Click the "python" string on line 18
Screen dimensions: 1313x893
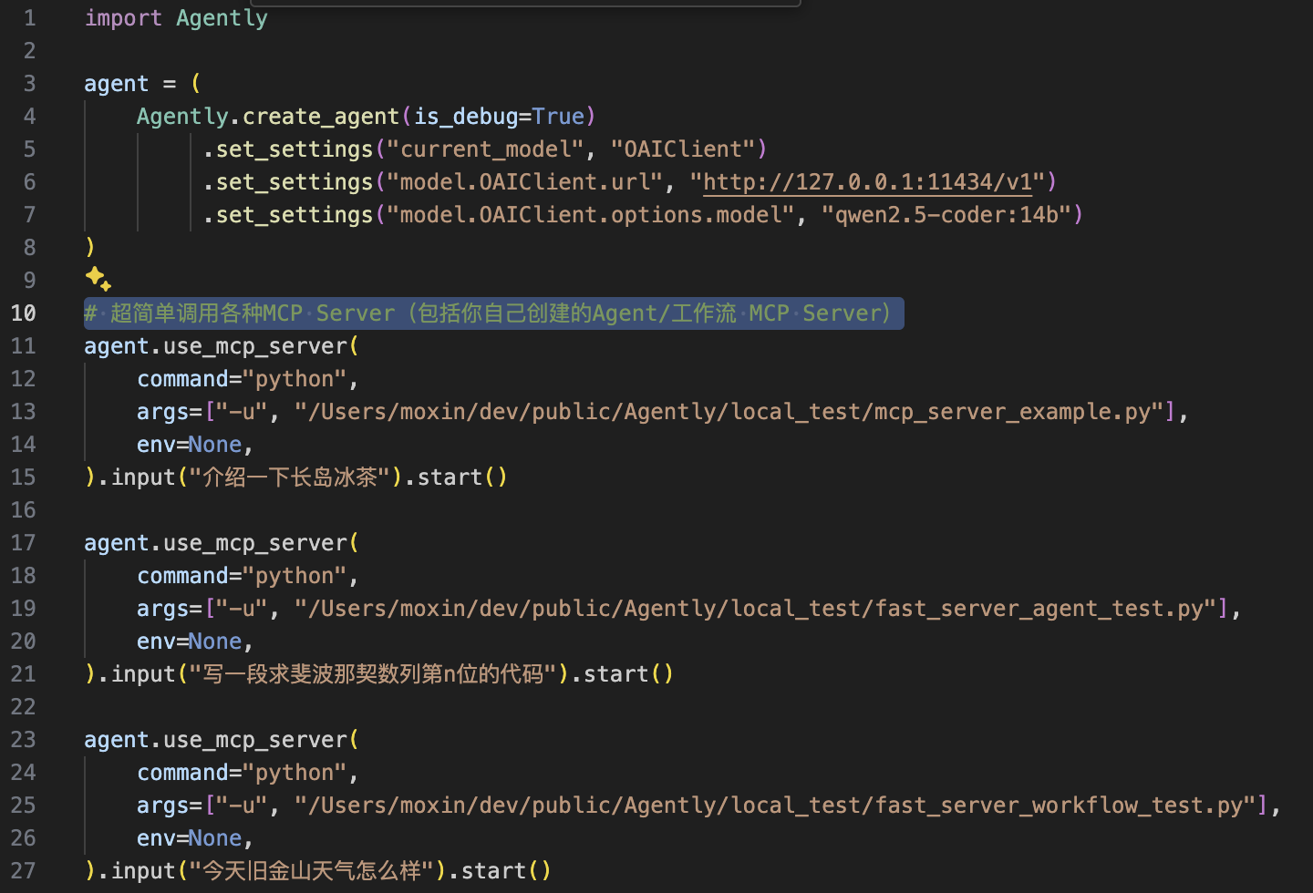(x=295, y=576)
